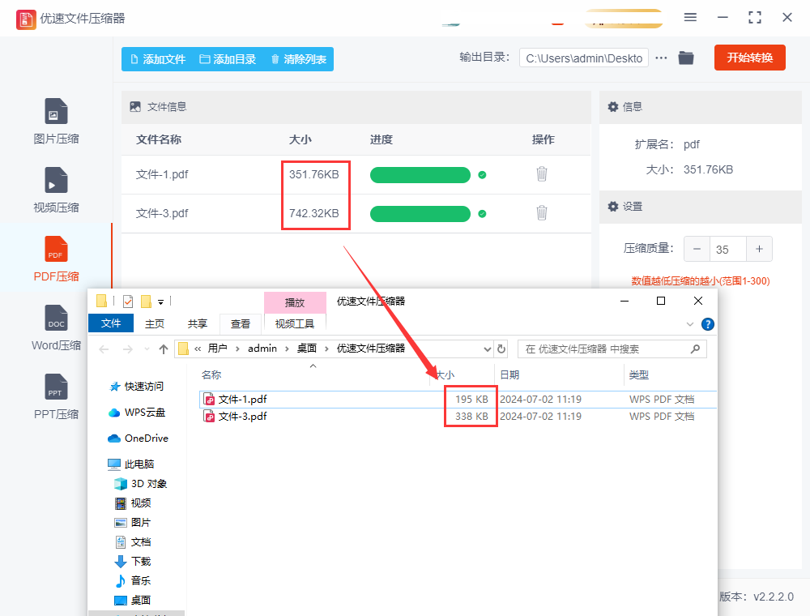The image size is (810, 616).
Task: Open the 图片压缩 image compression tool
Action: pyautogui.click(x=56, y=121)
